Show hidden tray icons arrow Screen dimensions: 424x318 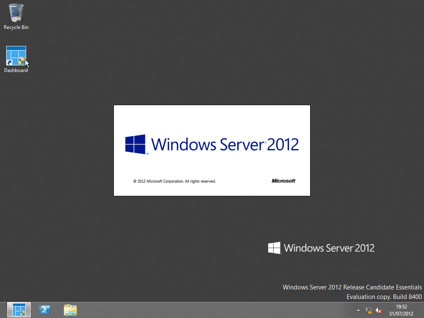(x=358, y=310)
